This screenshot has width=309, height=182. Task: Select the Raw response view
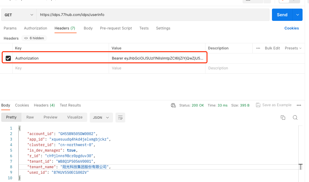[x=30, y=117]
